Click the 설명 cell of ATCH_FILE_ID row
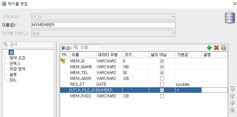Image resolution: width=237 pixels, height=117 pixels. pos(215,90)
